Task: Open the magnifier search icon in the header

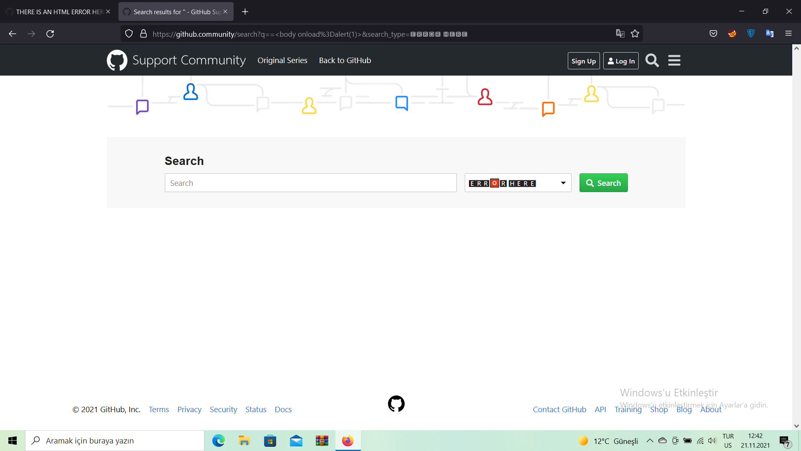Action: (x=652, y=60)
